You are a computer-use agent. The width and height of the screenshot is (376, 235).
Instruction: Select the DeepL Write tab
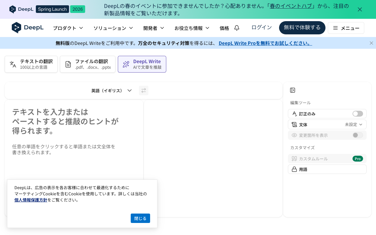click(142, 64)
